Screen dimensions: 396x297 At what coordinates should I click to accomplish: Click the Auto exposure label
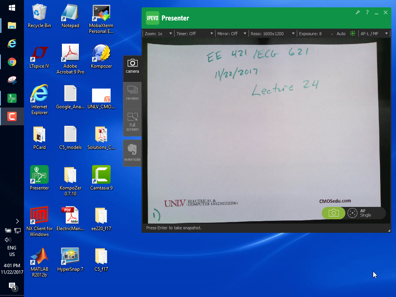[x=341, y=34]
